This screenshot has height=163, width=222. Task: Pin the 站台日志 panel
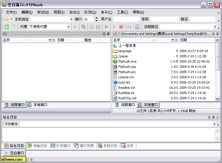pos(213,117)
